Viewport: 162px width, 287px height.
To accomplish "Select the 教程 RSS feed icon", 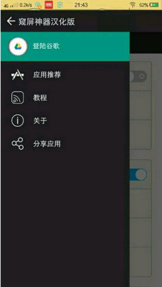I will [x=17, y=98].
